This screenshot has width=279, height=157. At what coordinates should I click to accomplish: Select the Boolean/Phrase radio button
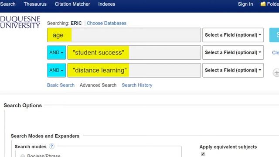click(x=23, y=156)
